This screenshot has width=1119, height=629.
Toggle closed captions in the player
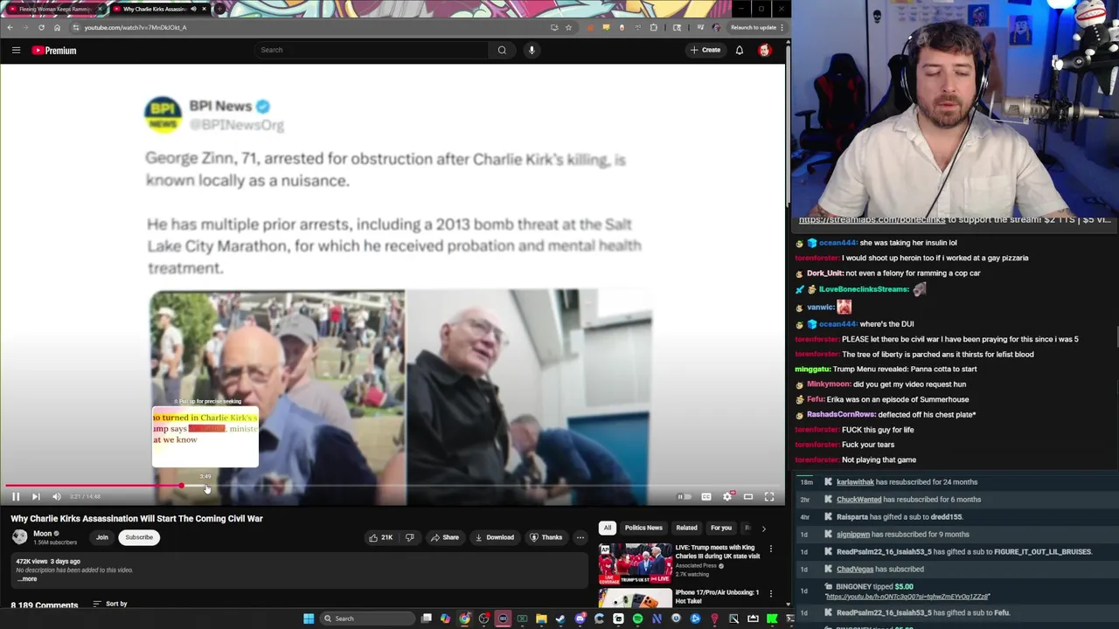tap(706, 496)
